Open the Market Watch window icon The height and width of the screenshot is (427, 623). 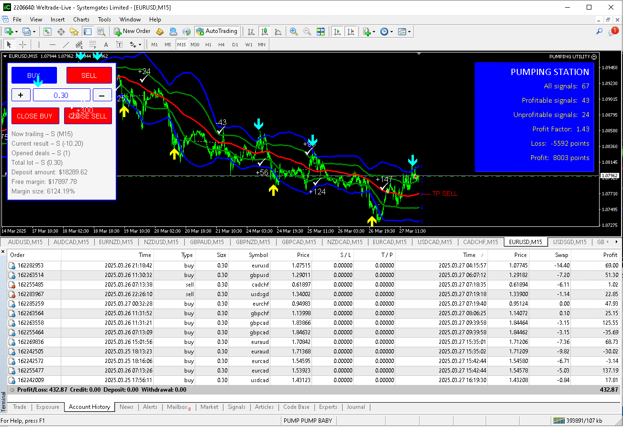coord(47,32)
